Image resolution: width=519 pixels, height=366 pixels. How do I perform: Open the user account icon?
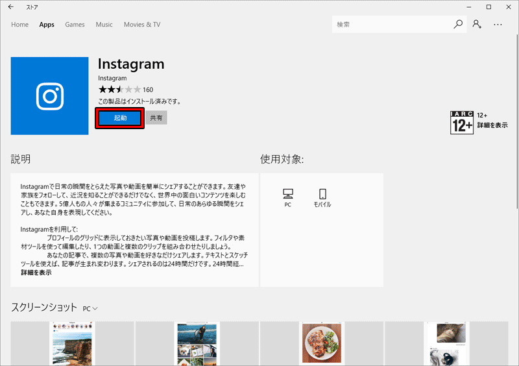tap(477, 24)
